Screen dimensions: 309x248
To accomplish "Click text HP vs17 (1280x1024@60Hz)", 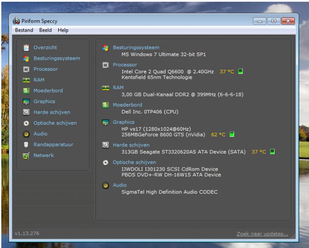I will coord(156,129).
